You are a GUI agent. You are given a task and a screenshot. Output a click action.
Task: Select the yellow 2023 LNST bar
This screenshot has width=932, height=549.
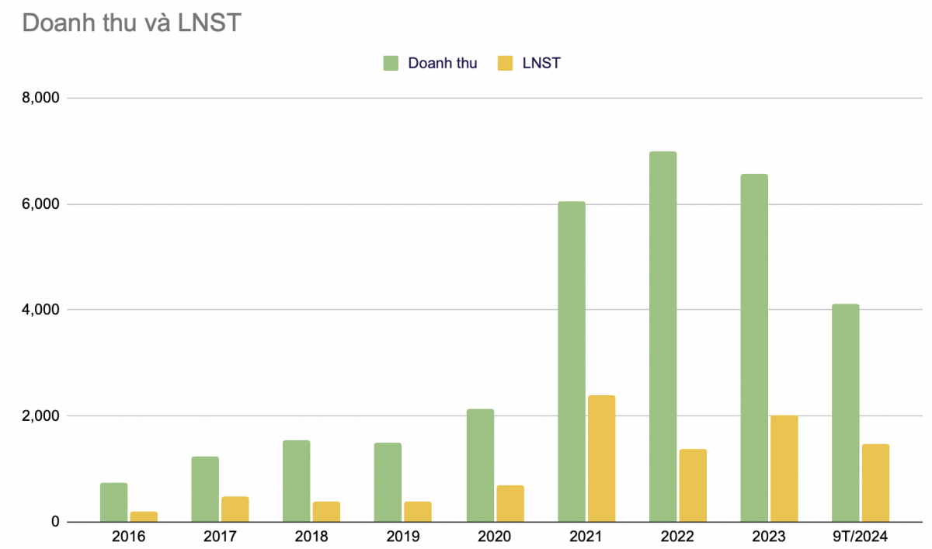tap(784, 469)
